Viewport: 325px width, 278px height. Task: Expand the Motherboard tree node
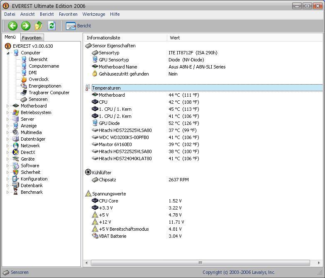point(7,106)
